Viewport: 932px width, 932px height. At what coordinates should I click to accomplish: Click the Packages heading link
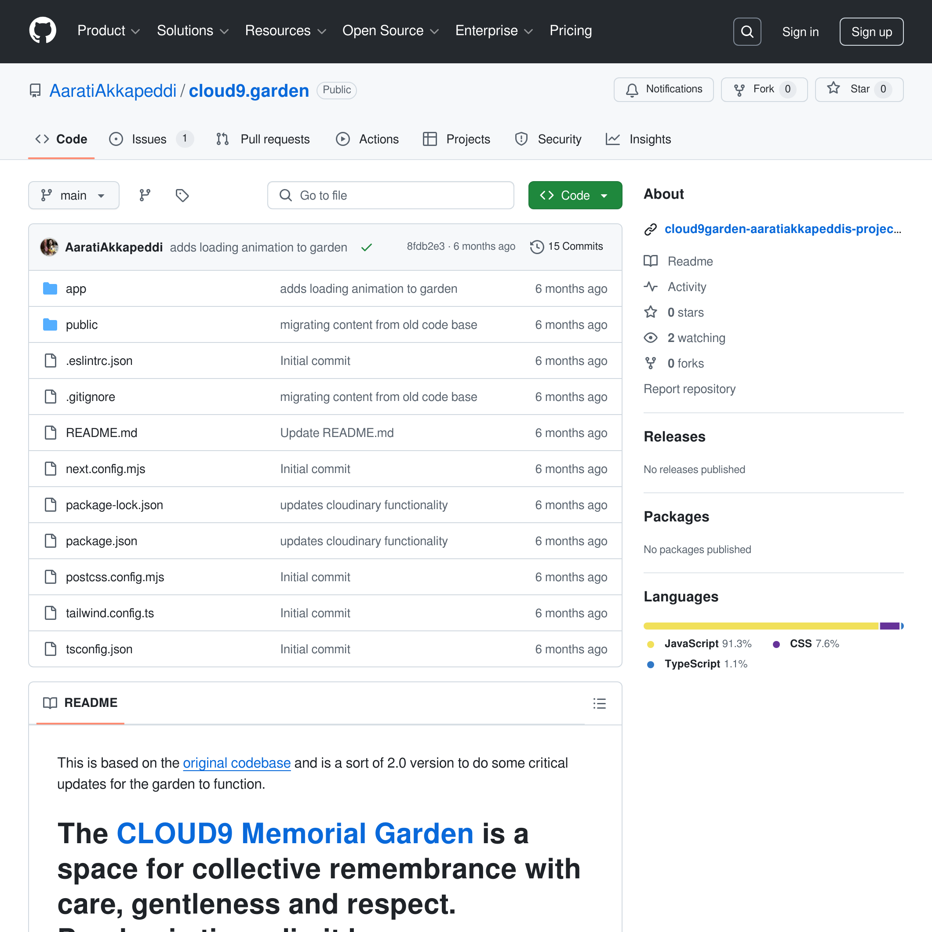[x=676, y=517]
